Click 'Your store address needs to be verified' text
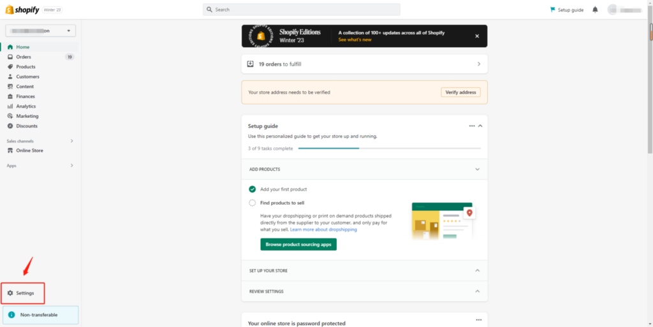Screen dimensions: 653x327 point(289,92)
